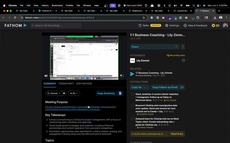The height and width of the screenshot is (143, 230).
Task: Click the pencil icon in the Share field
Action: click(176, 47)
